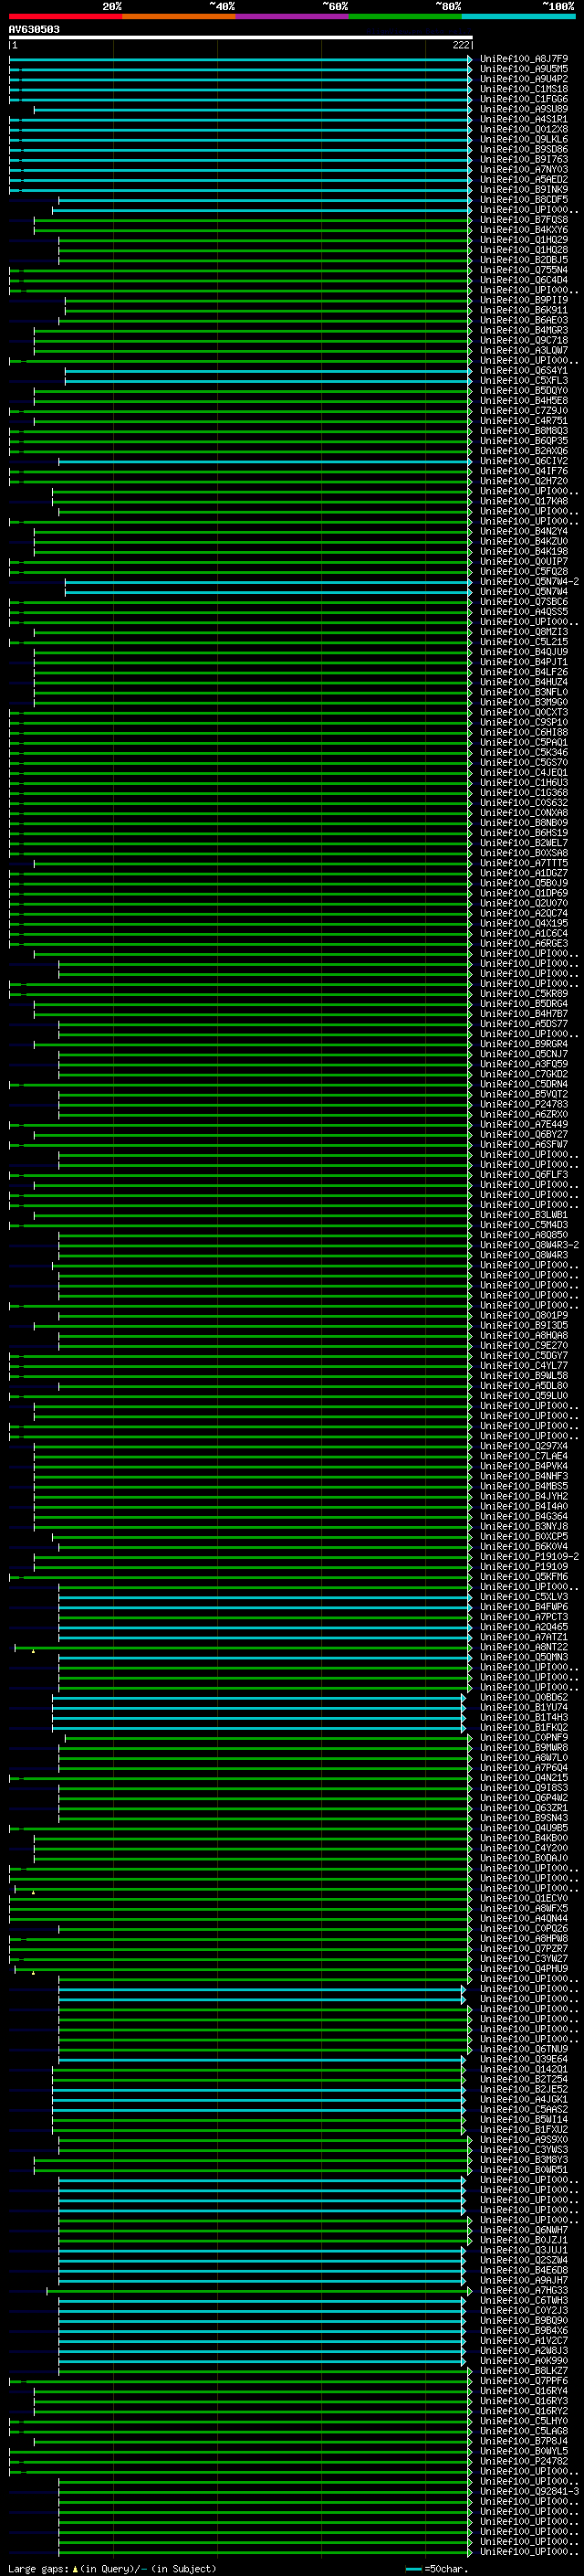Select the label UniRef100_Q755N4

pos(524,270)
